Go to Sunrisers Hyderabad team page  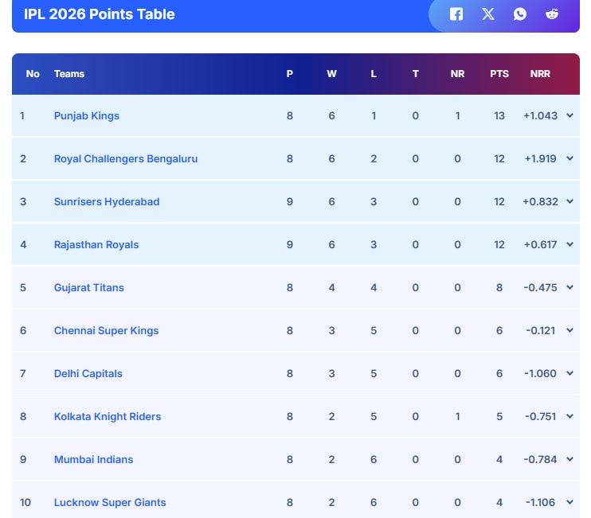[107, 201]
